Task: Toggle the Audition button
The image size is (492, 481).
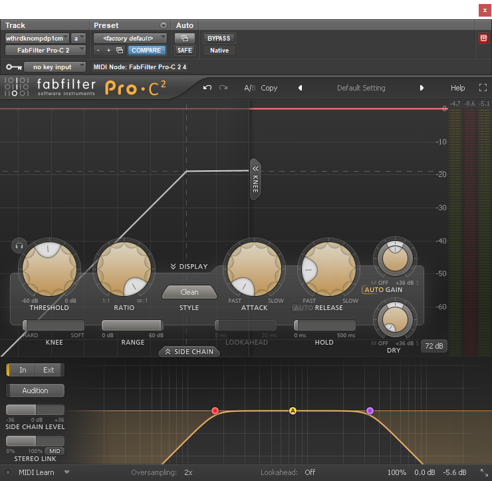Action: tap(35, 391)
